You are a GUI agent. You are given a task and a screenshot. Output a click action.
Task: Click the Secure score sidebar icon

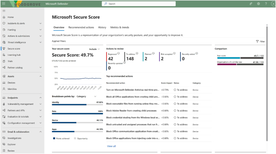(x=4, y=48)
